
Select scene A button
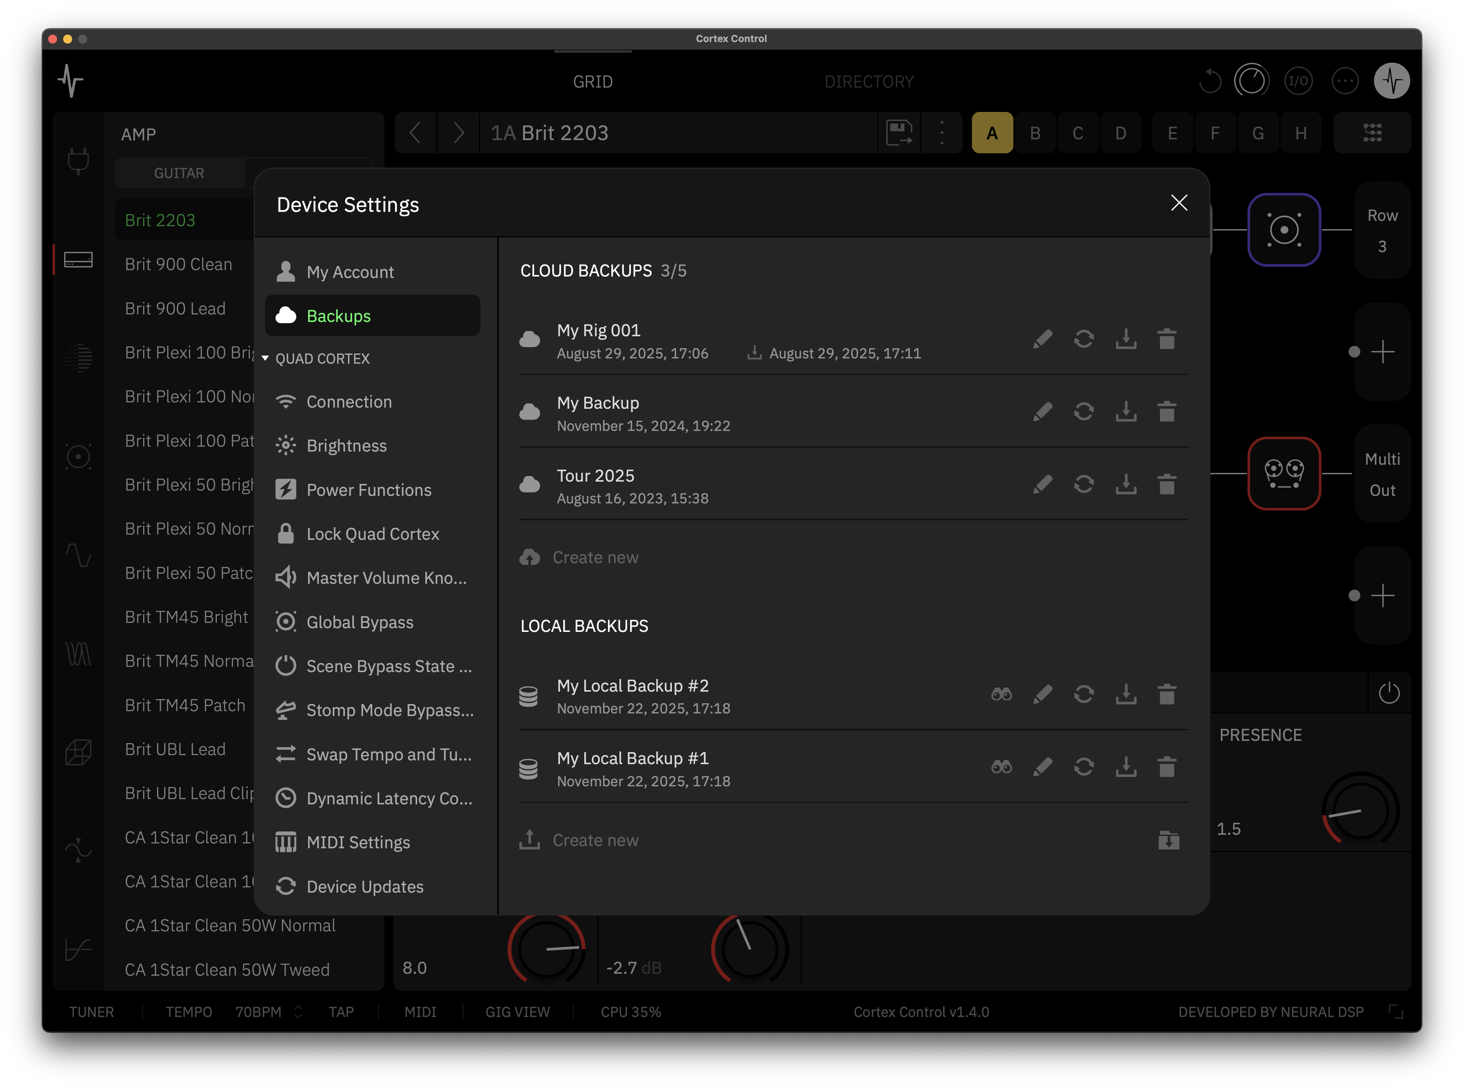pos(992,133)
